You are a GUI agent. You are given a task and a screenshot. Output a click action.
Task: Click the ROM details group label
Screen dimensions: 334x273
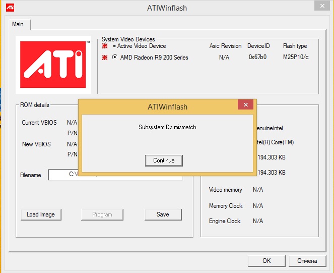(x=34, y=105)
